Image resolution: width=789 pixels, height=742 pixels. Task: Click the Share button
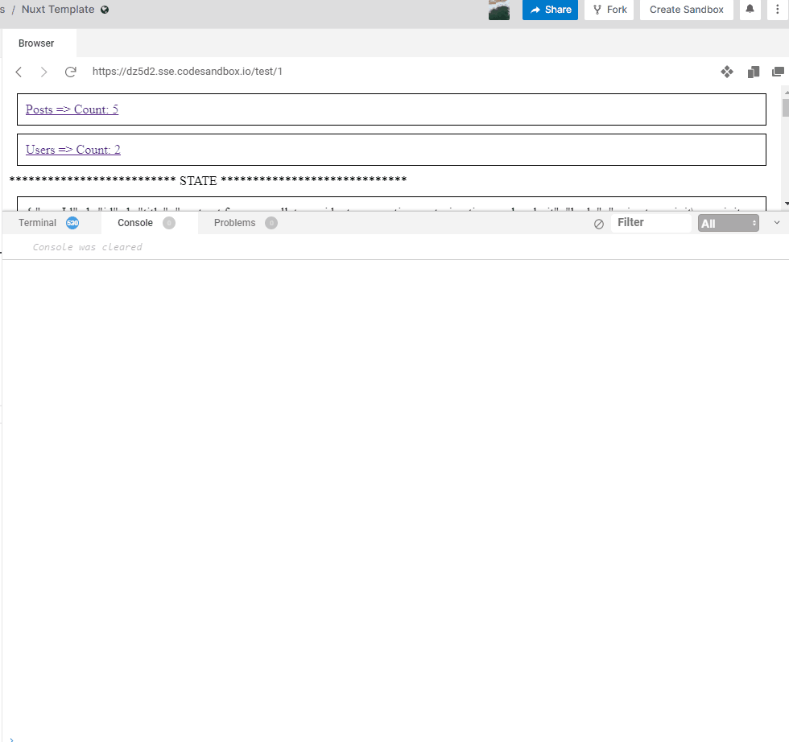coord(550,10)
